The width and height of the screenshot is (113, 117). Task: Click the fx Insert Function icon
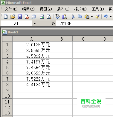[x=54, y=23]
